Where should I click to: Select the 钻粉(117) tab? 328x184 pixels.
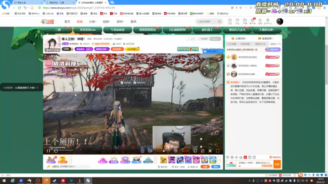click(x=275, y=44)
